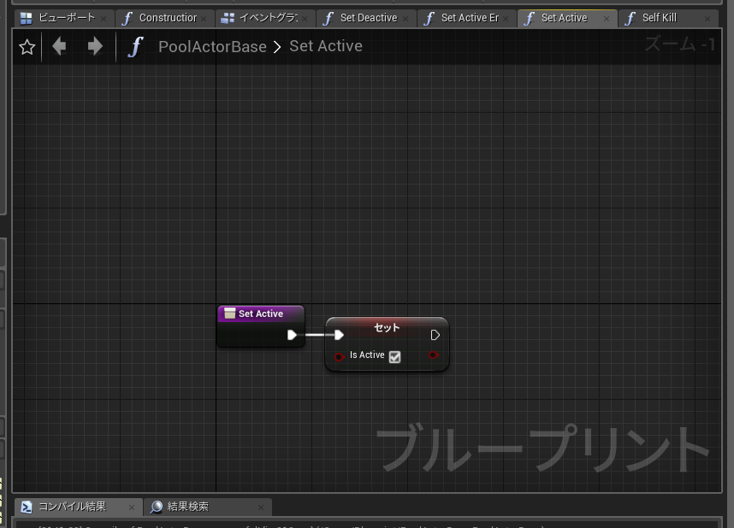The image size is (734, 528).
Task: Close the Set Active tab
Action: pos(607,19)
